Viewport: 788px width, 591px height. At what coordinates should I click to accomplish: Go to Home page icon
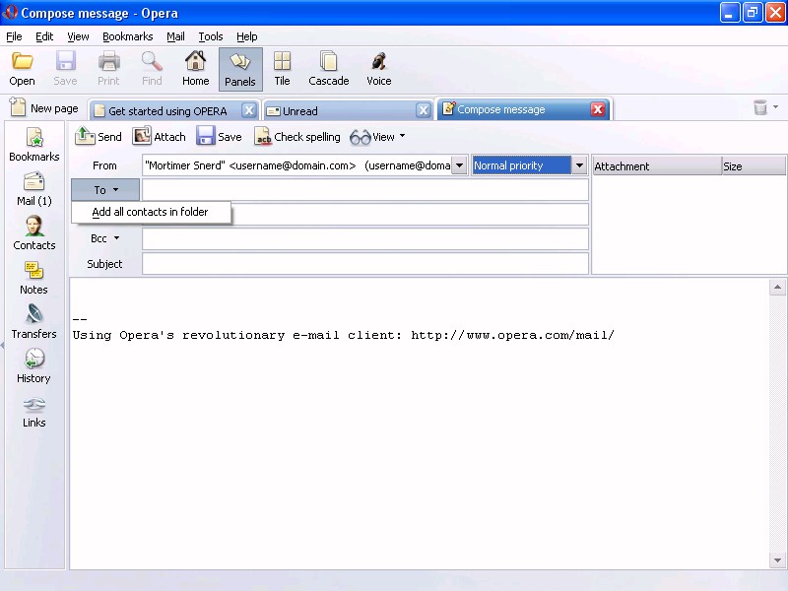195,69
